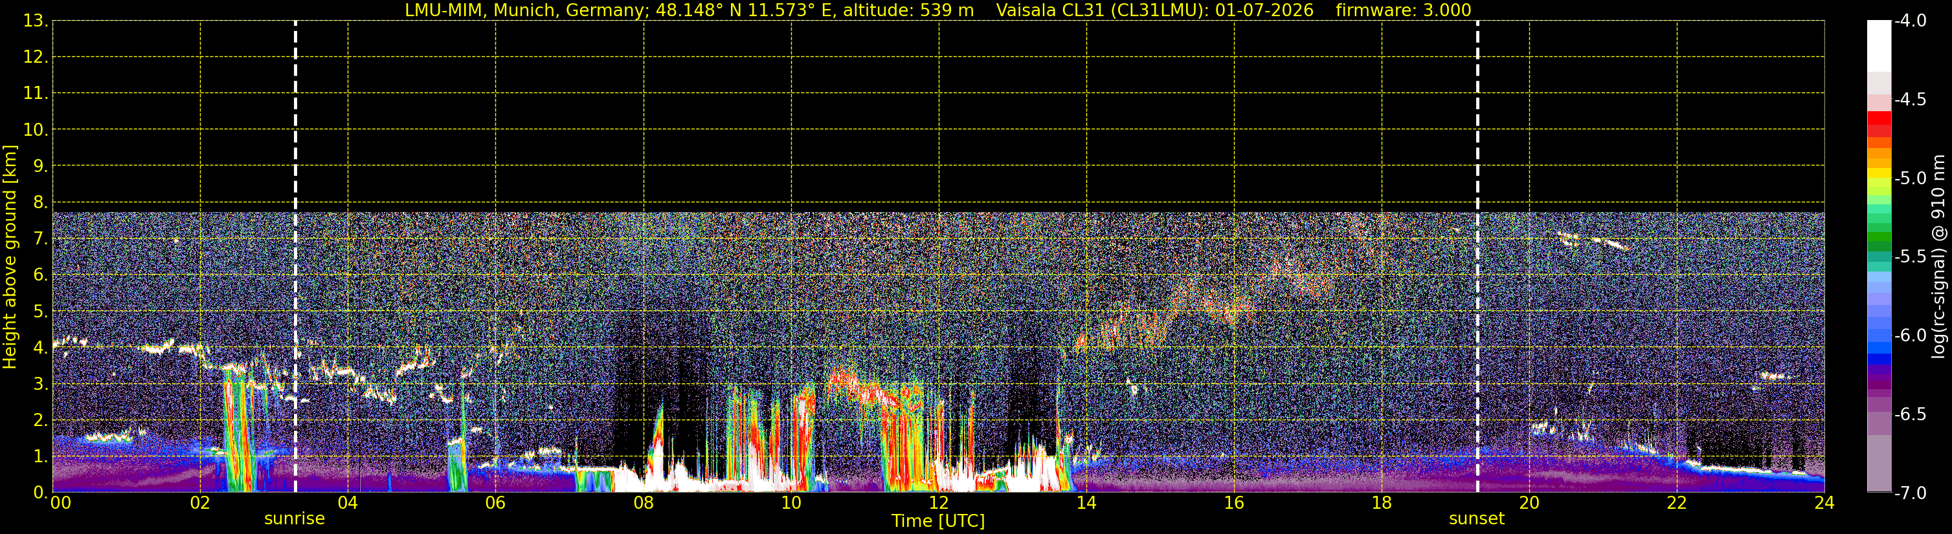Click the white sunrise dashed line

pos(295,257)
